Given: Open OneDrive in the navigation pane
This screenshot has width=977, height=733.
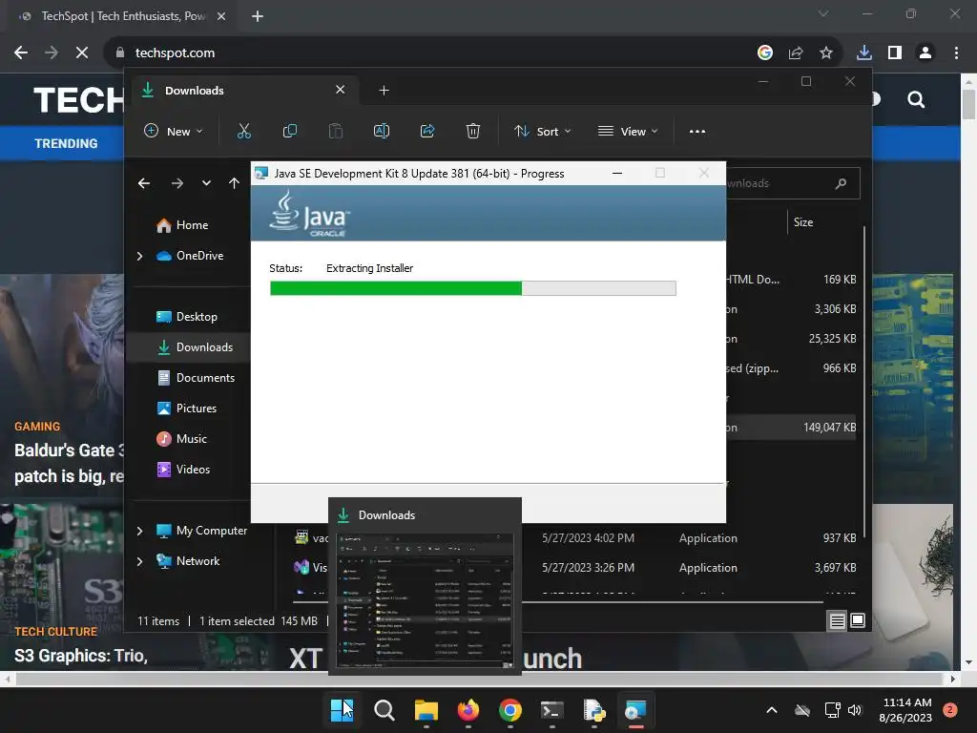Looking at the screenshot, I should (199, 256).
